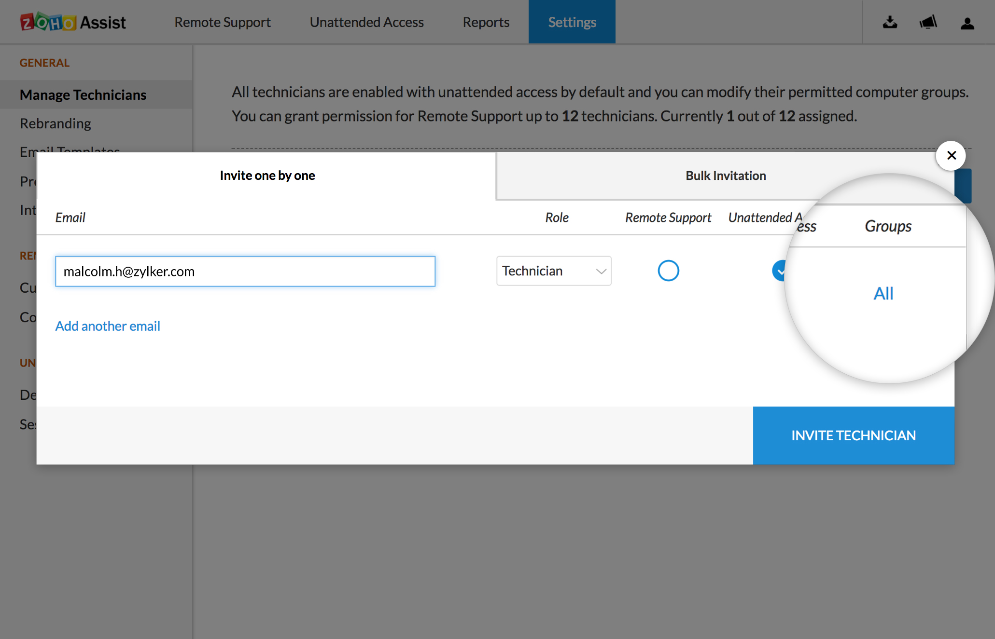The height and width of the screenshot is (639, 995).
Task: Open the Remote Support menu
Action: (x=222, y=22)
